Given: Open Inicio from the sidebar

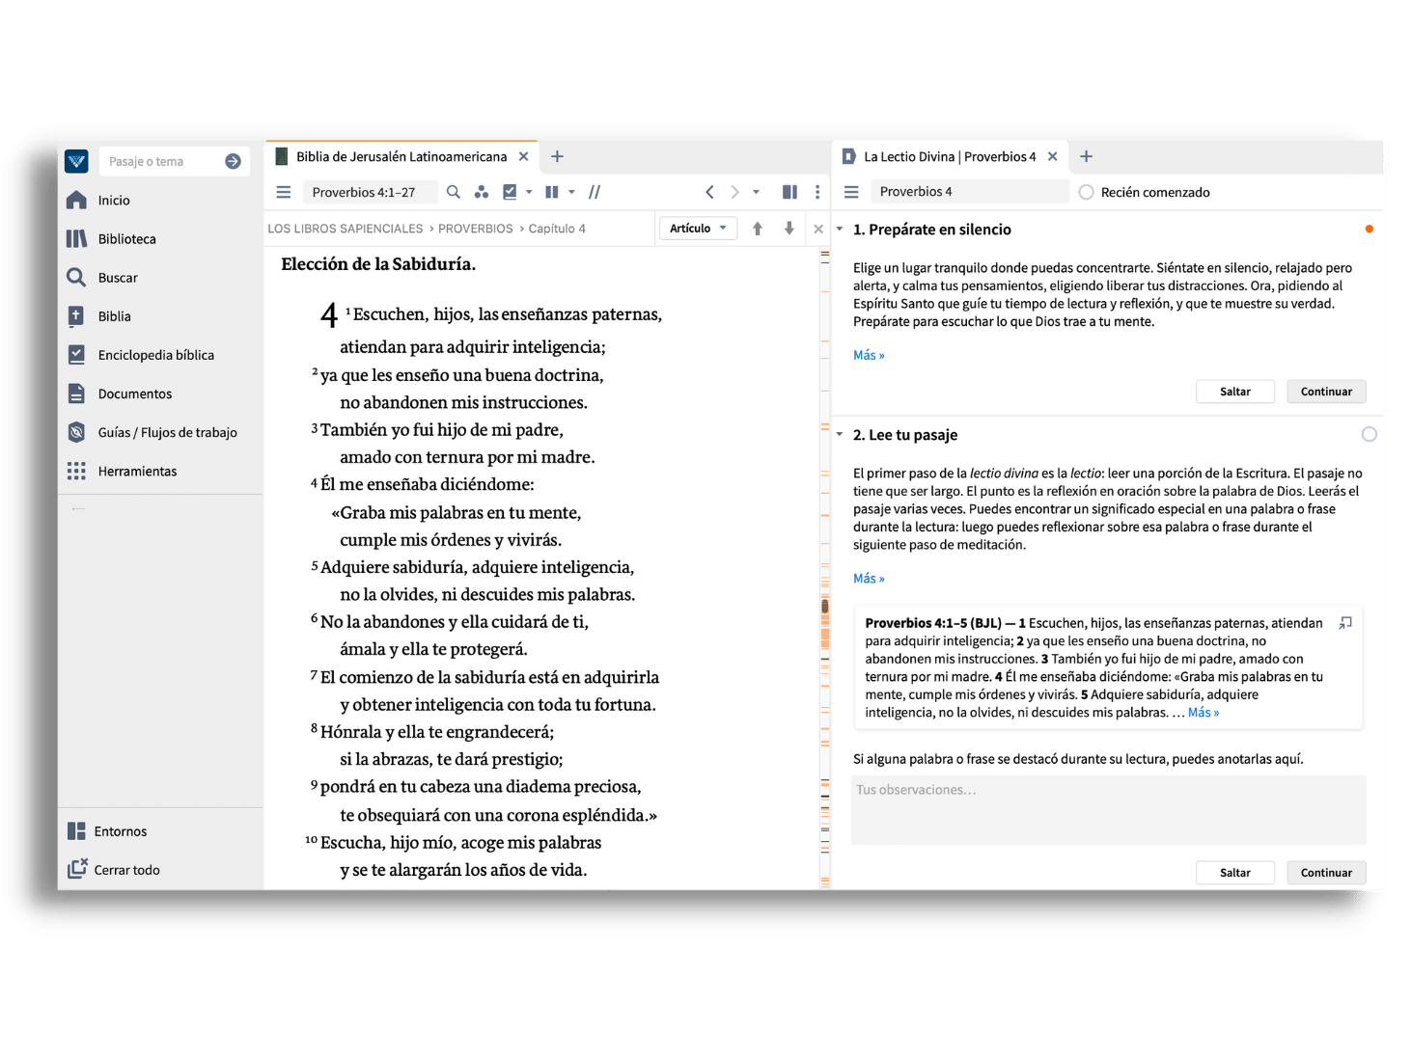Looking at the screenshot, I should tap(113, 201).
